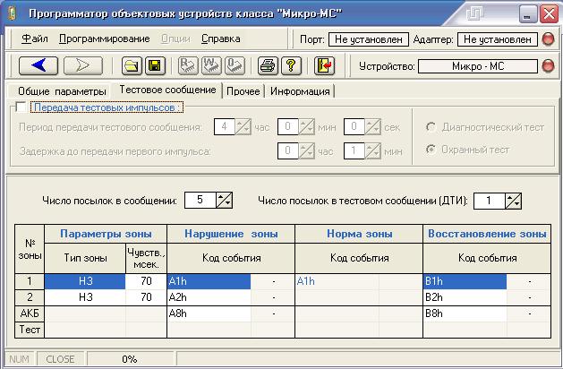Select restore code B2h for zone 2
The image size is (563, 369).
pos(465,297)
